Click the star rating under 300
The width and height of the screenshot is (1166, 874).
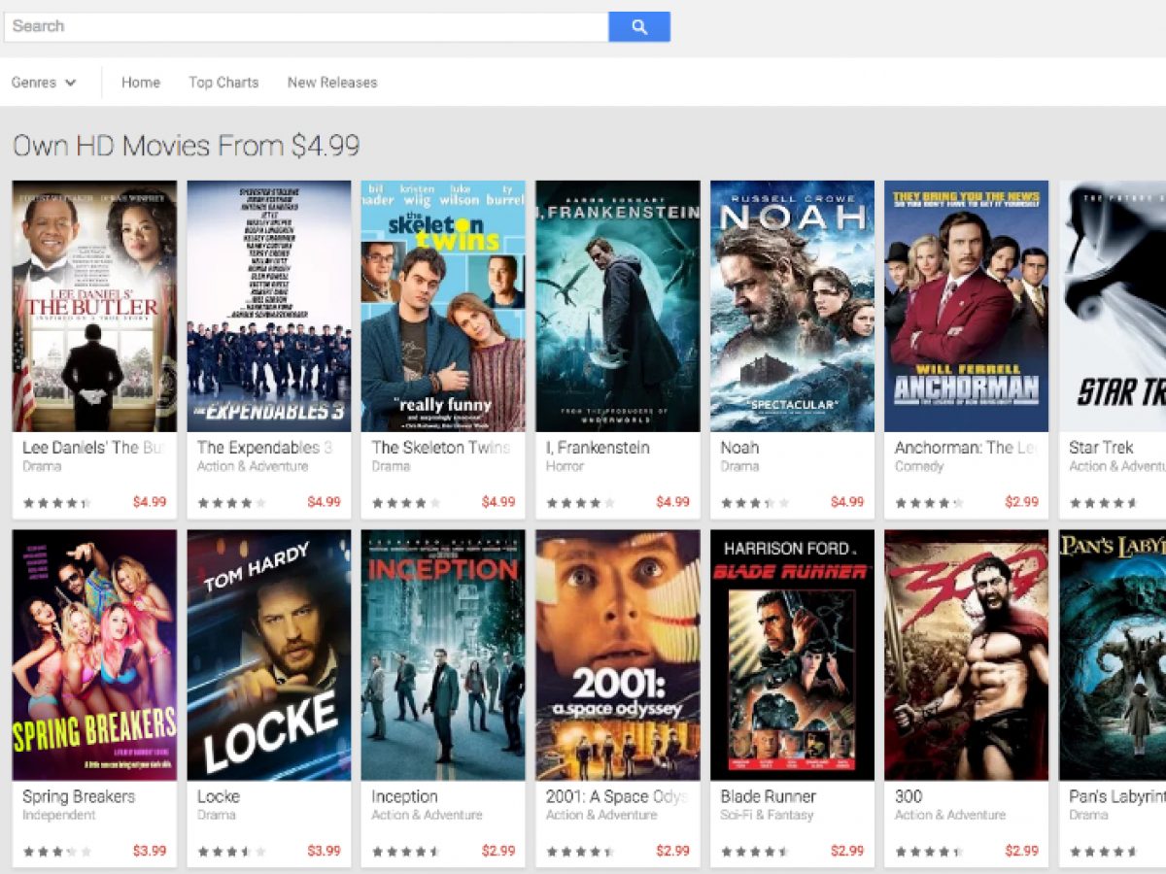tap(929, 852)
